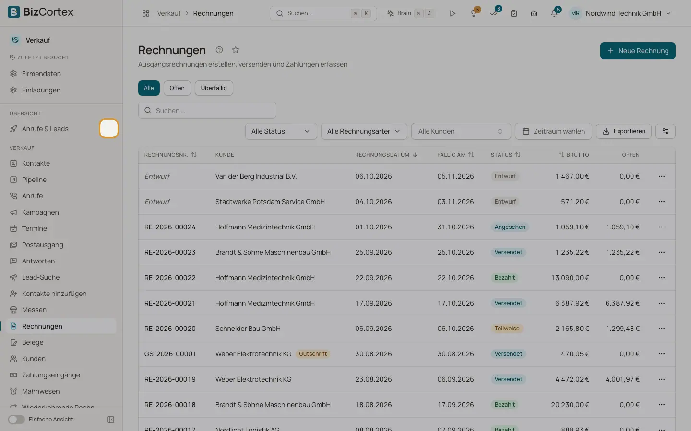This screenshot has height=431, width=691.
Task: Click Verkauf in the breadcrumb
Action: click(x=169, y=13)
